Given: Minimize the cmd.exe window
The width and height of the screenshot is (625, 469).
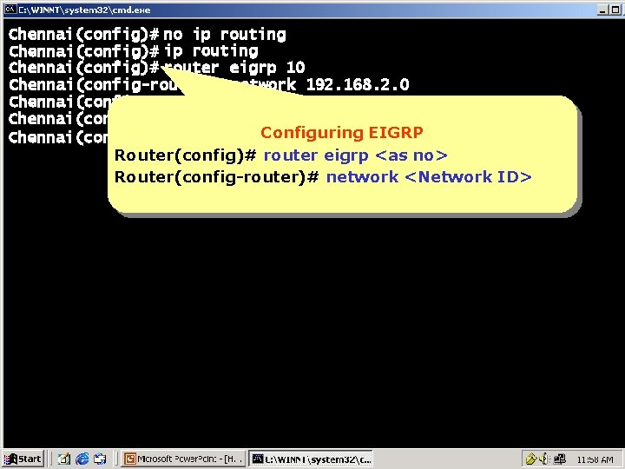Looking at the screenshot, I should (602, 10).
